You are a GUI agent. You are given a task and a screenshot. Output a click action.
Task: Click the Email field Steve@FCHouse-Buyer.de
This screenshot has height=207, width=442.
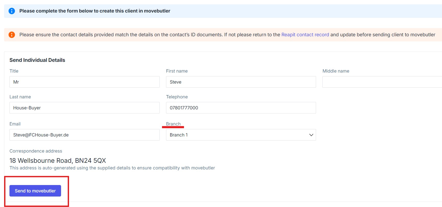click(85, 135)
